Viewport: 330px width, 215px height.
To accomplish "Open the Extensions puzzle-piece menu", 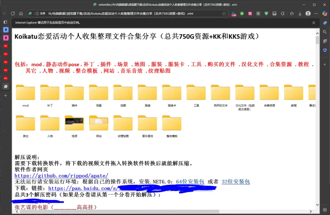I will (283, 14).
